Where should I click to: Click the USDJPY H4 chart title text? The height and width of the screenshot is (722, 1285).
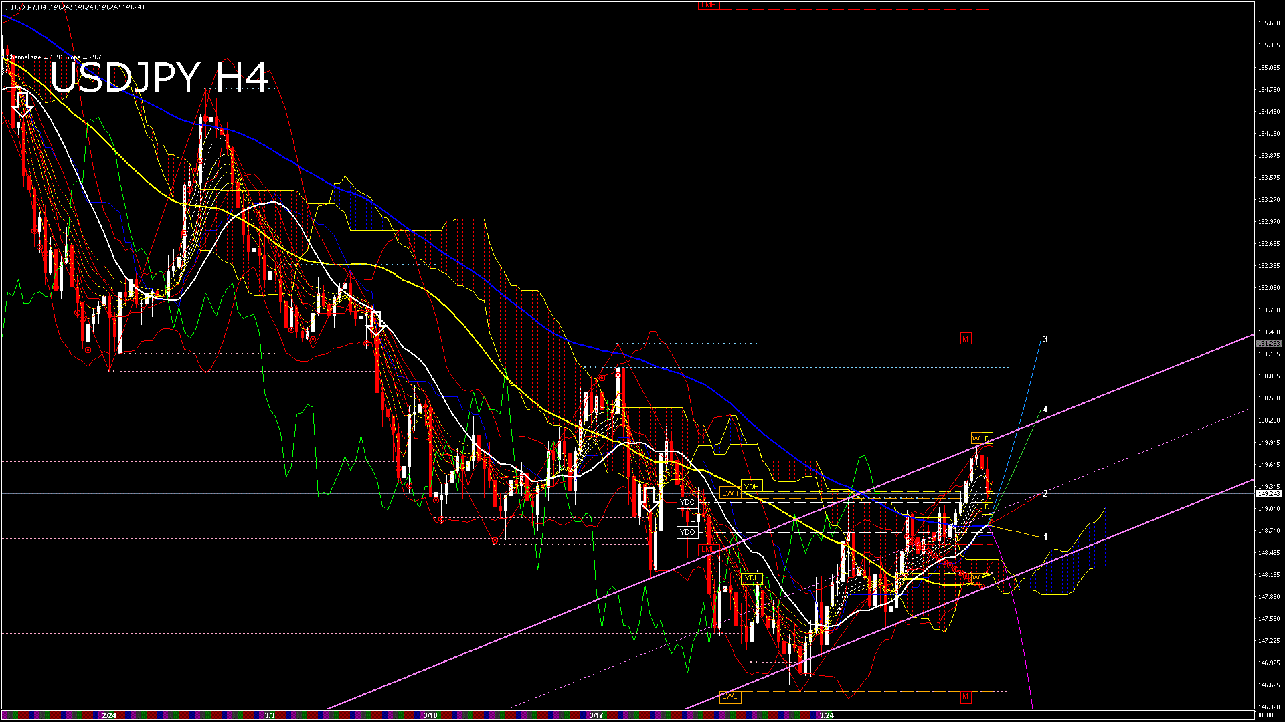click(159, 78)
